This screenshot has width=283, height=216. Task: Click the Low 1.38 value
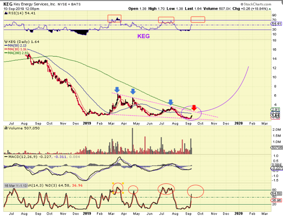(175, 9)
